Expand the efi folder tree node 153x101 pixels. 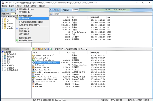pos(3,21)
